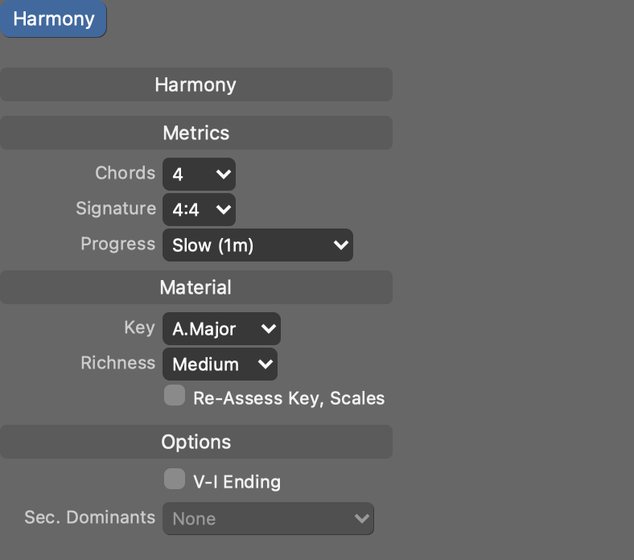Open the Key A.Major dropdown
Viewport: 634px width, 560px height.
(x=221, y=328)
